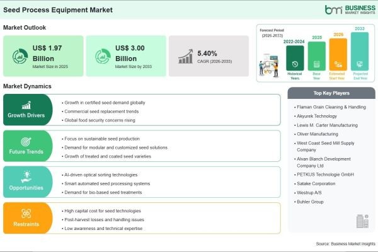Image resolution: width=378 pixels, height=252 pixels.
Task: Click 'Satake Corporation' entry
Action: (316, 184)
